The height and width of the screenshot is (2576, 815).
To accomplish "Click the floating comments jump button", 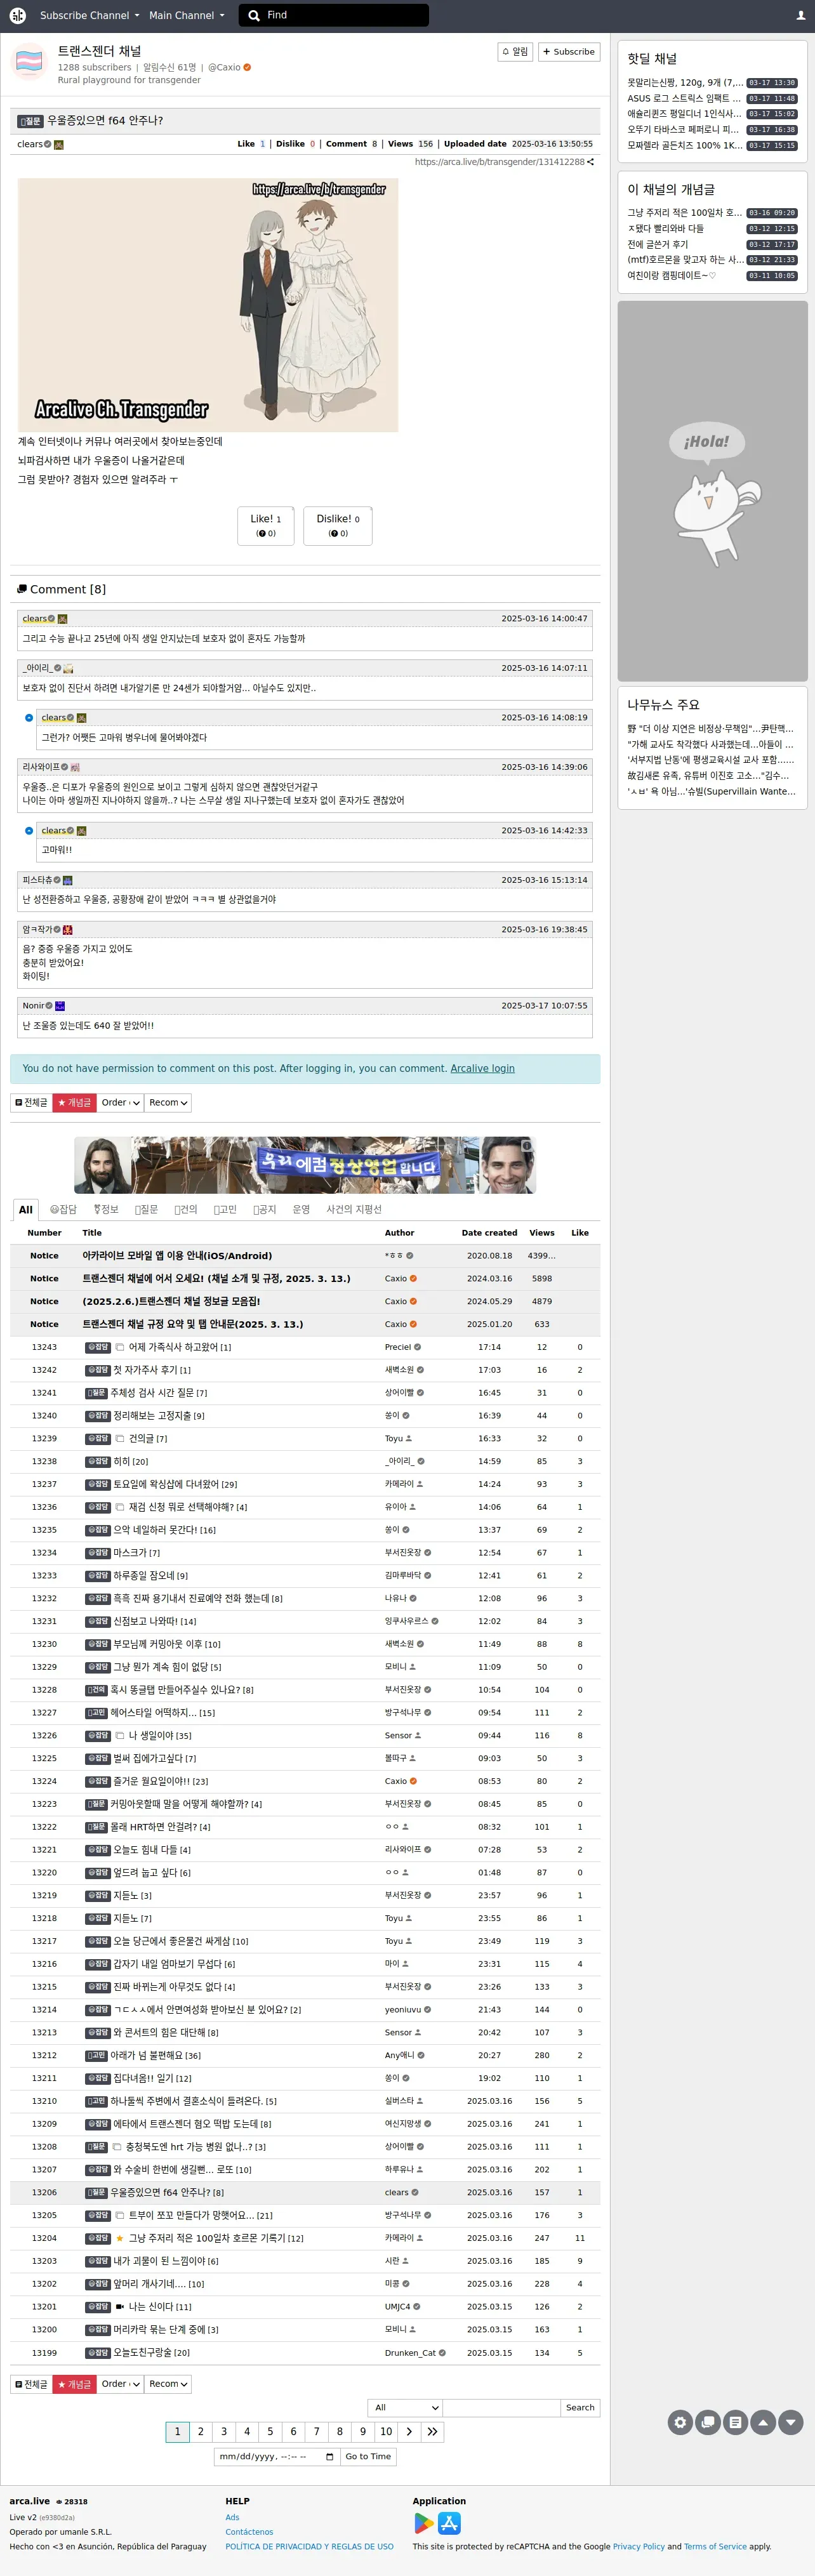I will tap(708, 2422).
